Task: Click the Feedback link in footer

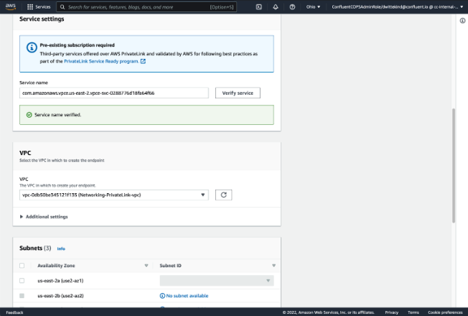Action: [x=14, y=312]
